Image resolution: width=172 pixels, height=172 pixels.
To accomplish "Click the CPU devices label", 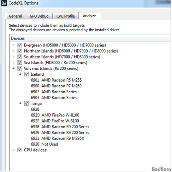I will click(x=36, y=150).
